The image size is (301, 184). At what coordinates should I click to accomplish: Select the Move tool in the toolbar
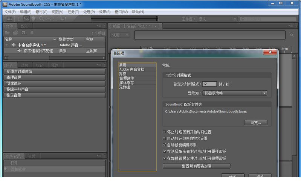pyautogui.click(x=26, y=18)
